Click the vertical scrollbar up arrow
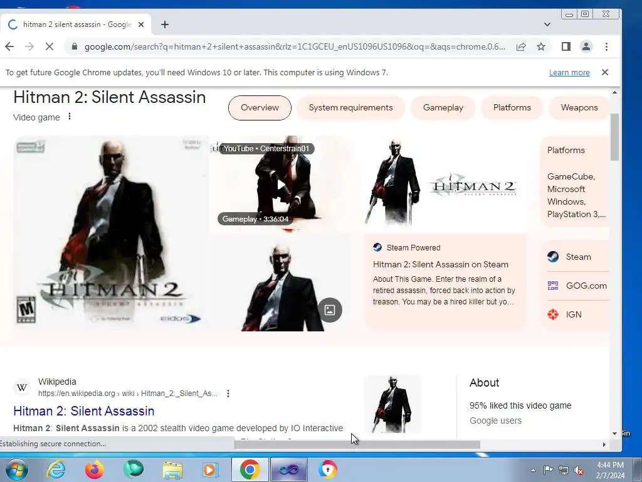 point(614,93)
